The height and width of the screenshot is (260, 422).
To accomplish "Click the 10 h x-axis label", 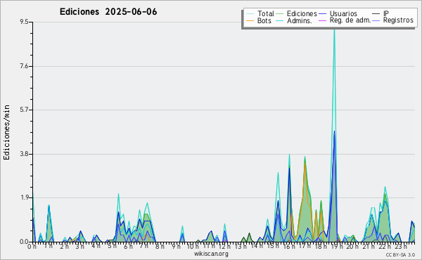I will [193, 246].
